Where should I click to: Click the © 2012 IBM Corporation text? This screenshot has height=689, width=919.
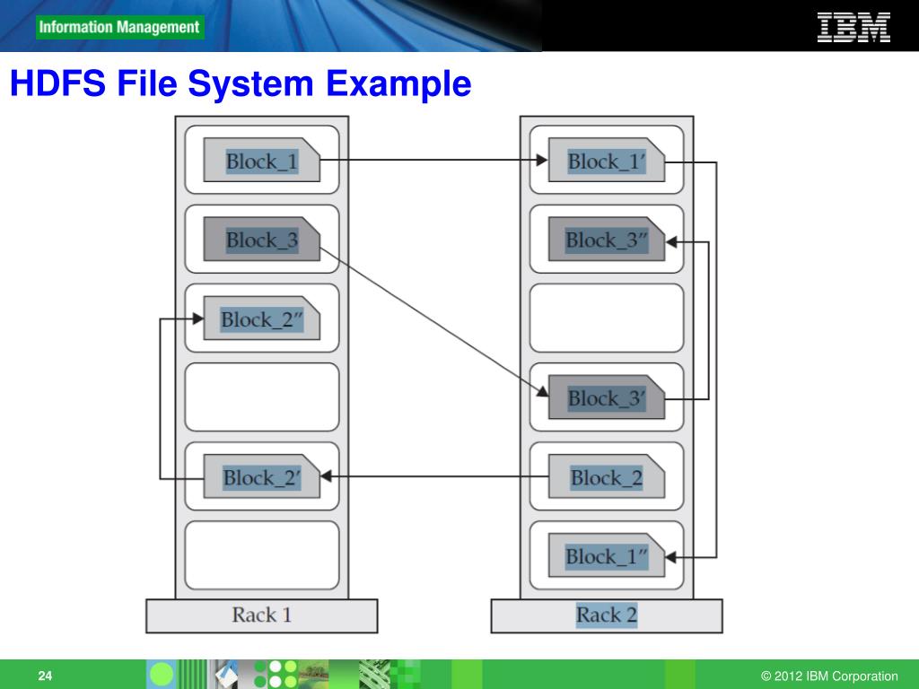coord(829,676)
